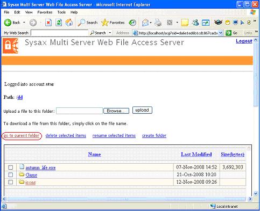
Task: Click the History toolbar icon
Action: pyautogui.click(x=132, y=23)
